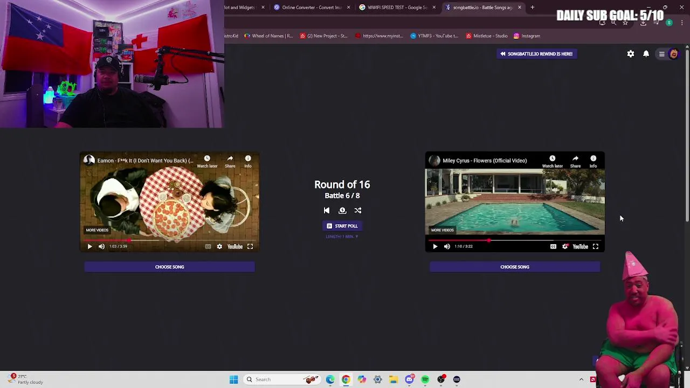
Task: Close the Online Converter tab
Action: coord(348,8)
